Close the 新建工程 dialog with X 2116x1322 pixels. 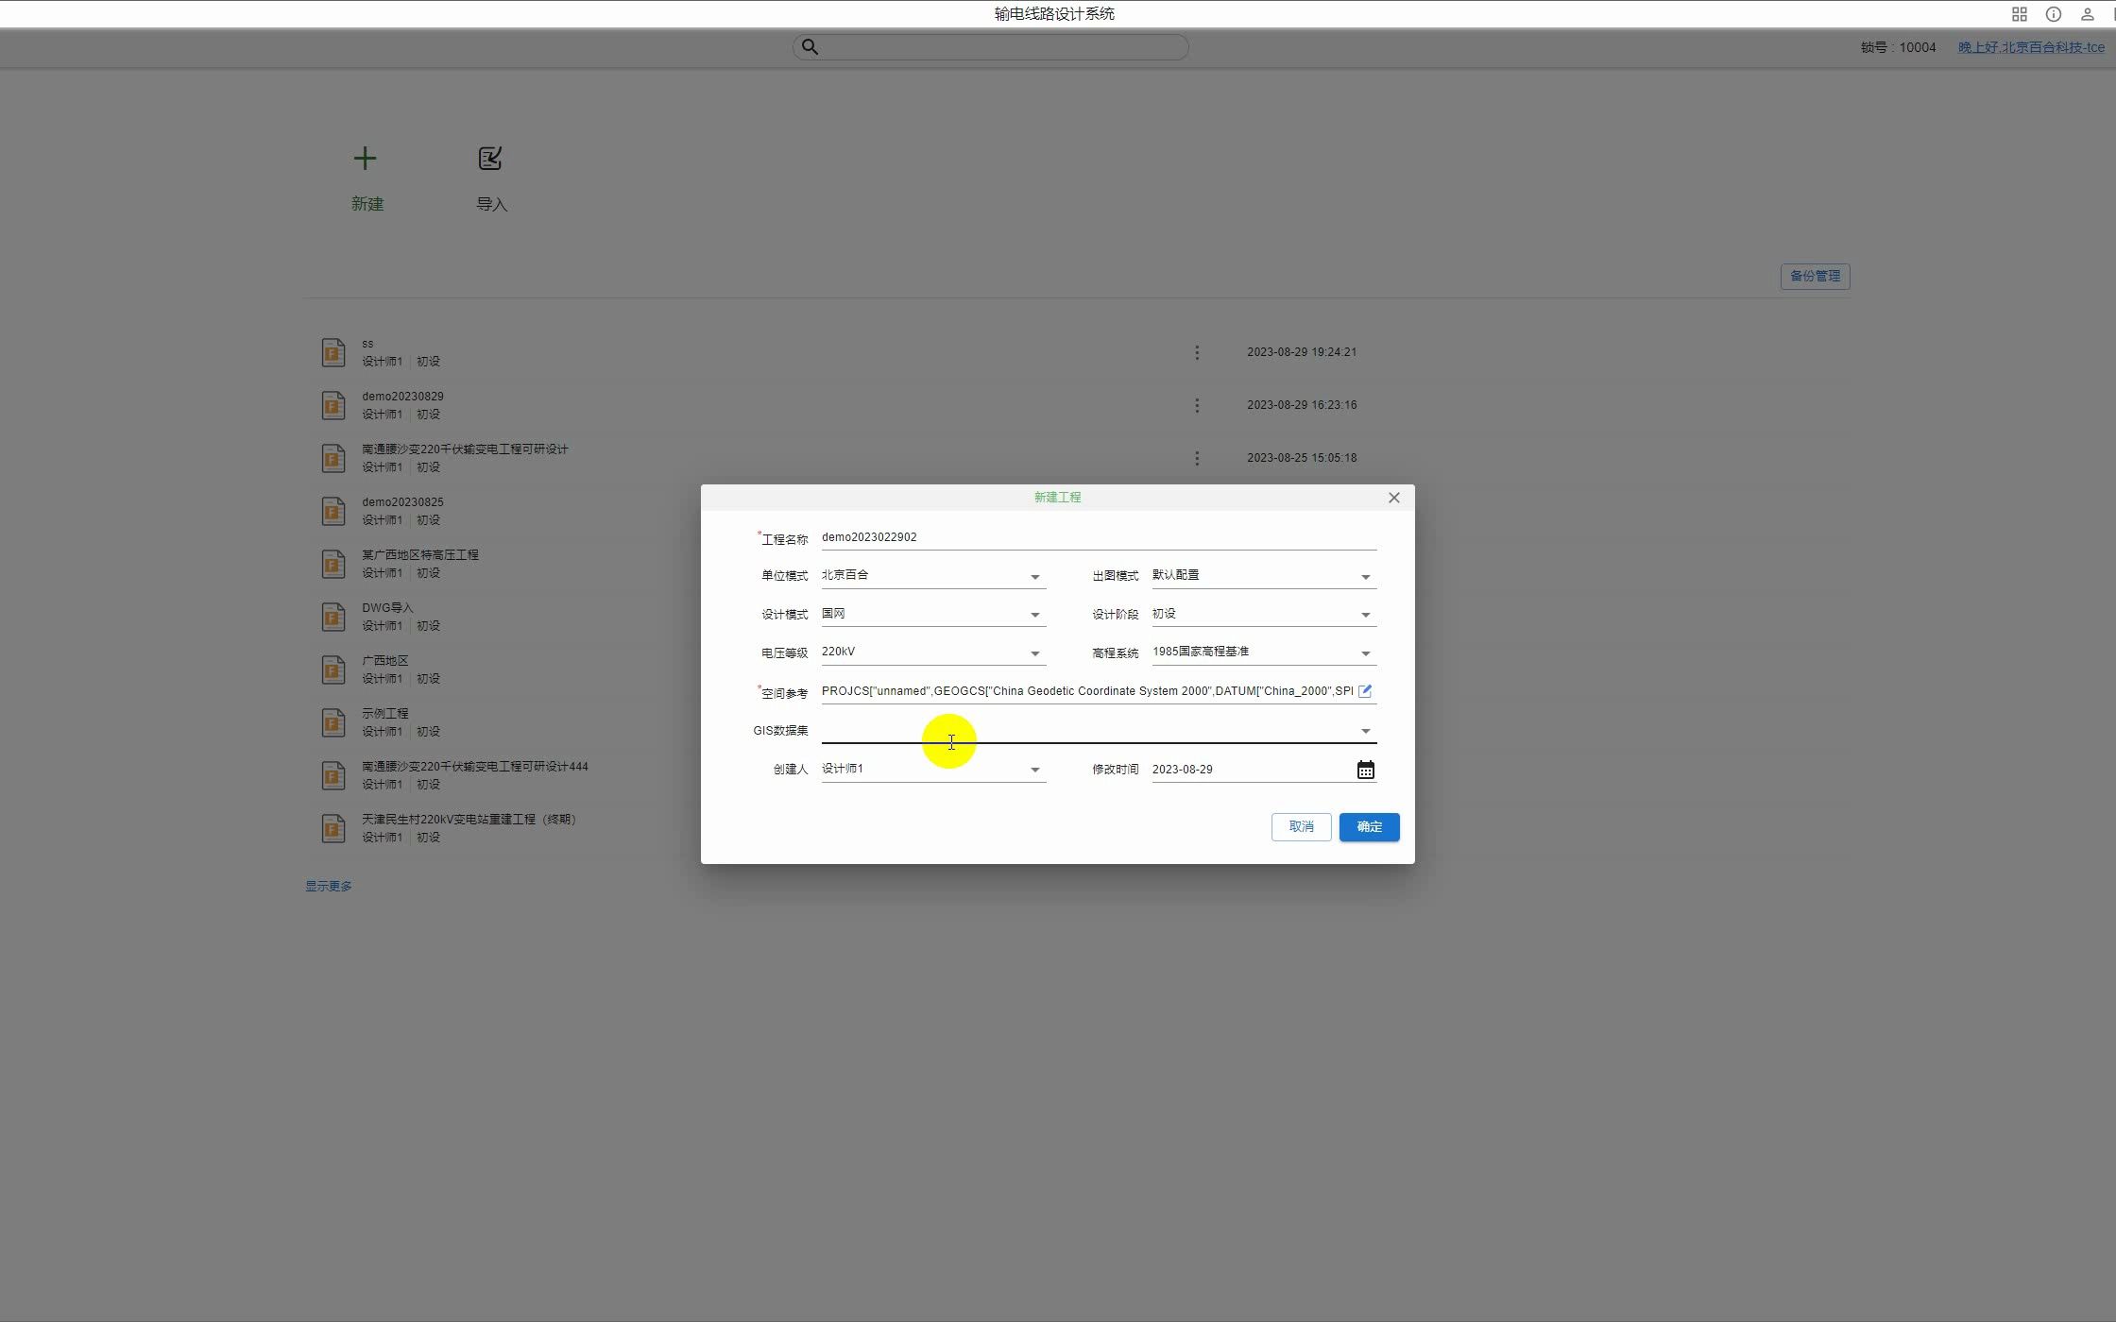(x=1394, y=498)
